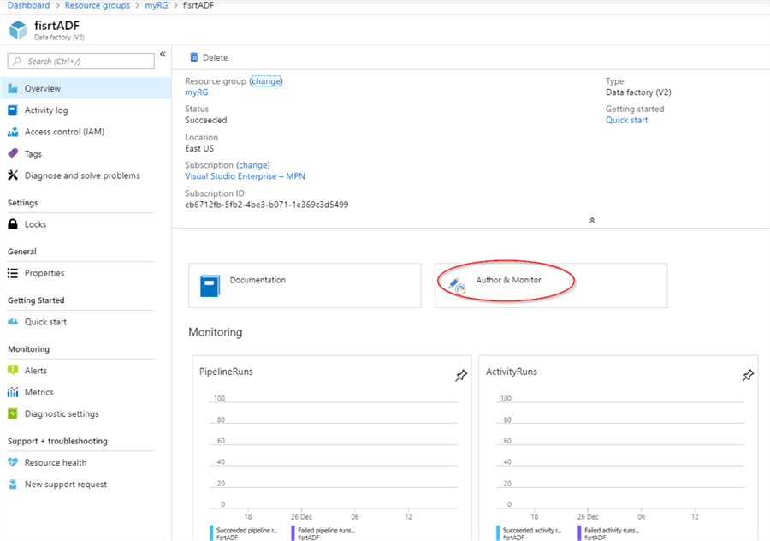The width and height of the screenshot is (770, 541).
Task: Click the Resource health heart icon
Action: [x=13, y=462]
